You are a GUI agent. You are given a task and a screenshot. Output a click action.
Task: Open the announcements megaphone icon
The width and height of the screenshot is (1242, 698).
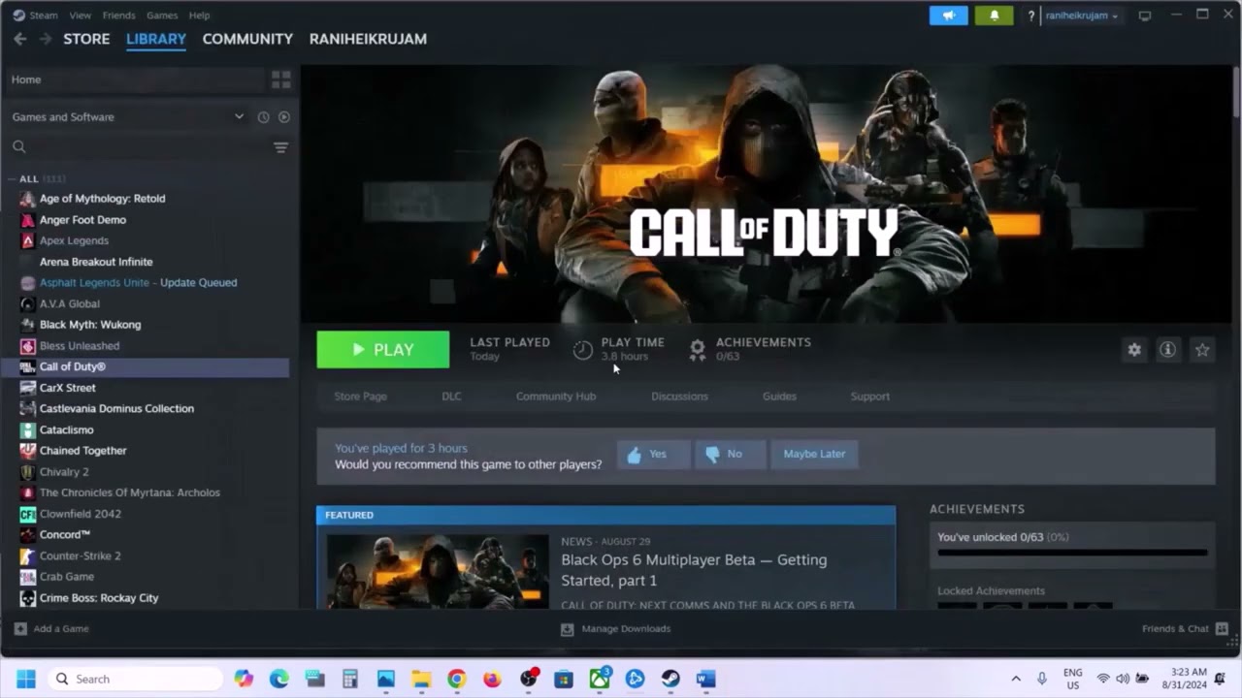(x=948, y=16)
